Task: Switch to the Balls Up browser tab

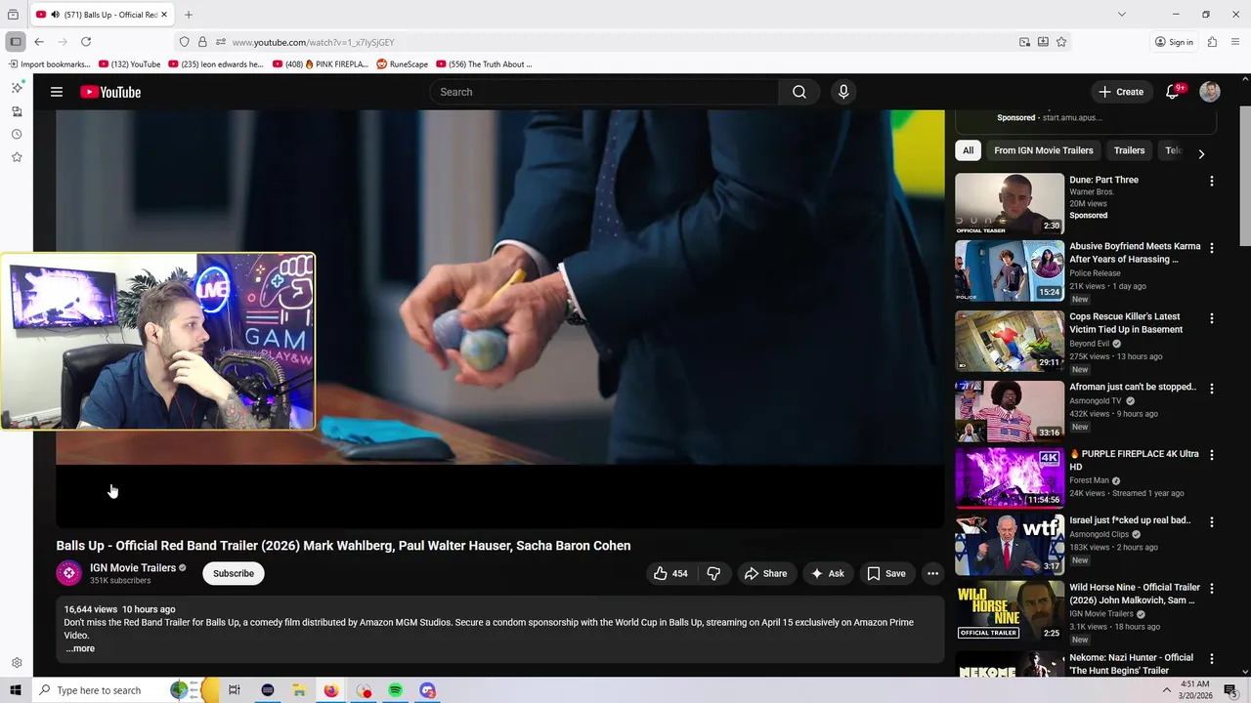Action: point(103,15)
